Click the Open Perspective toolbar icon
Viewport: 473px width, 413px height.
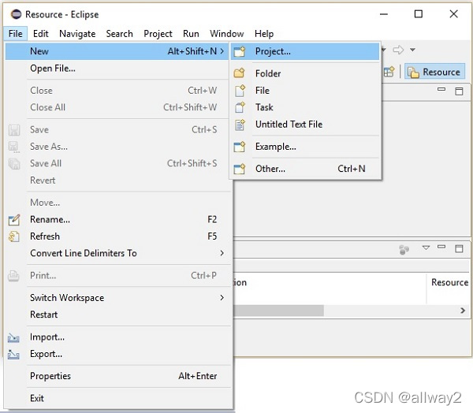click(x=389, y=72)
